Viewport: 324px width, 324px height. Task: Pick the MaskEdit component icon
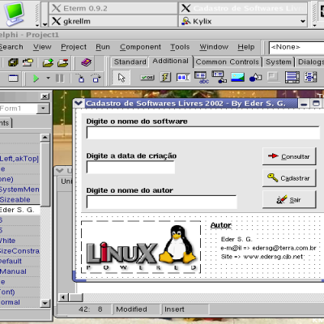(183, 78)
